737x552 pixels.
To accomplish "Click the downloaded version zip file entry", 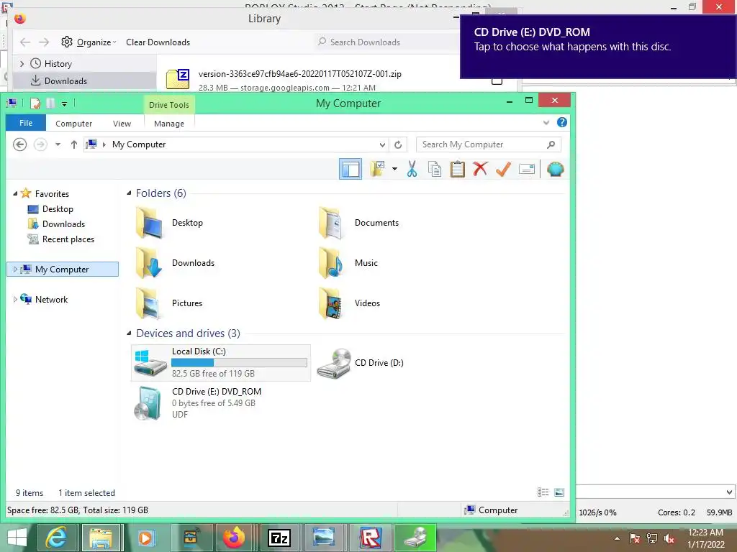I will point(300,80).
